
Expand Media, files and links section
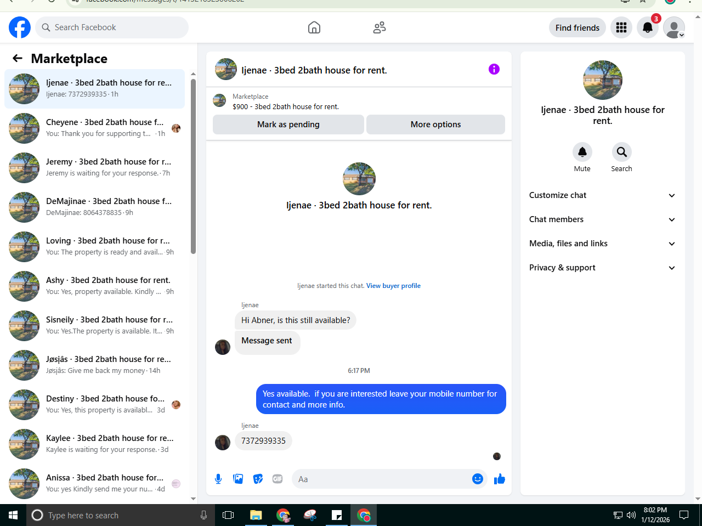tap(603, 244)
